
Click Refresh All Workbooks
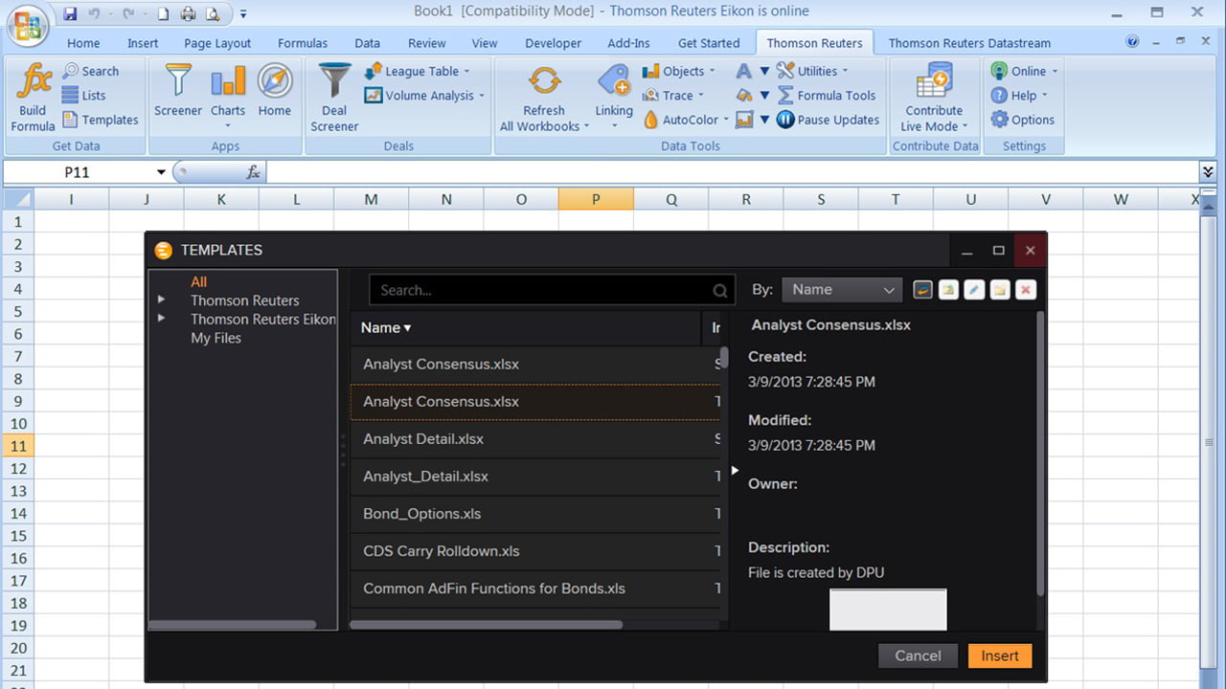click(x=544, y=98)
